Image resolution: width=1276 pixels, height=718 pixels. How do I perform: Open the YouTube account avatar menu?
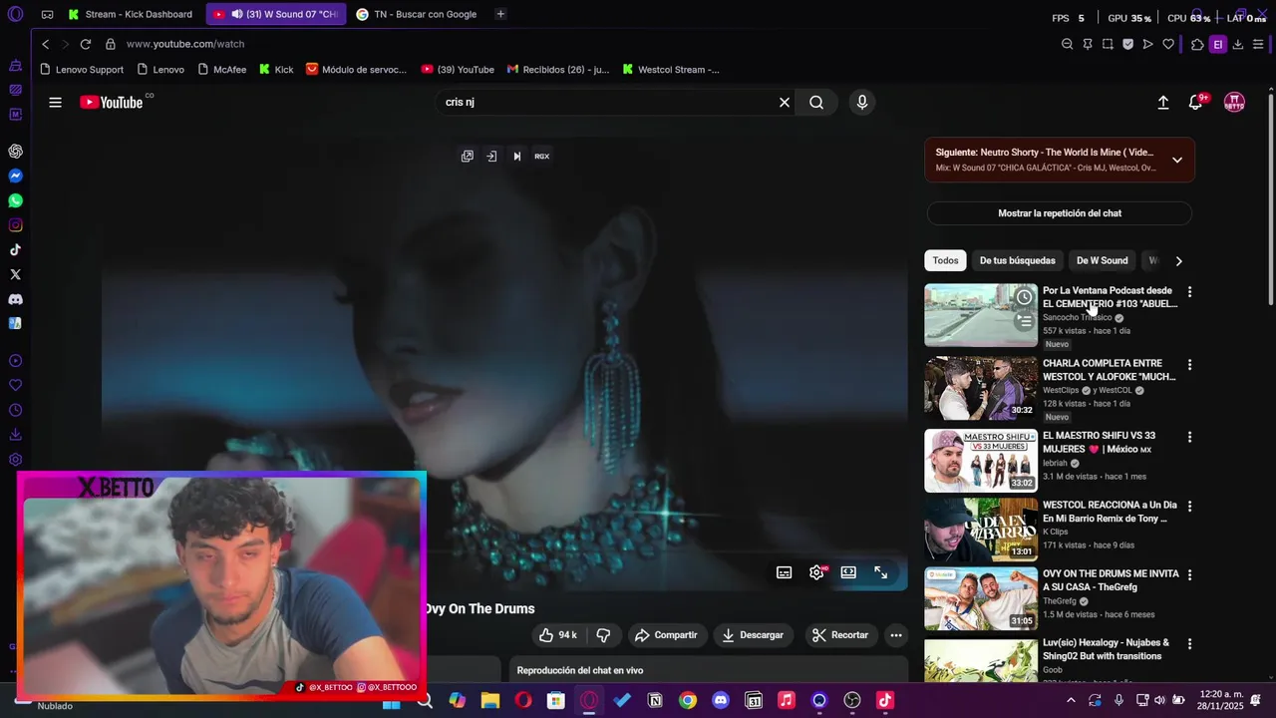(x=1234, y=102)
